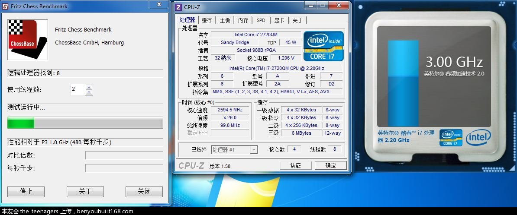
Task: Open the 内存 tab in CPU-Z
Action: (x=243, y=20)
